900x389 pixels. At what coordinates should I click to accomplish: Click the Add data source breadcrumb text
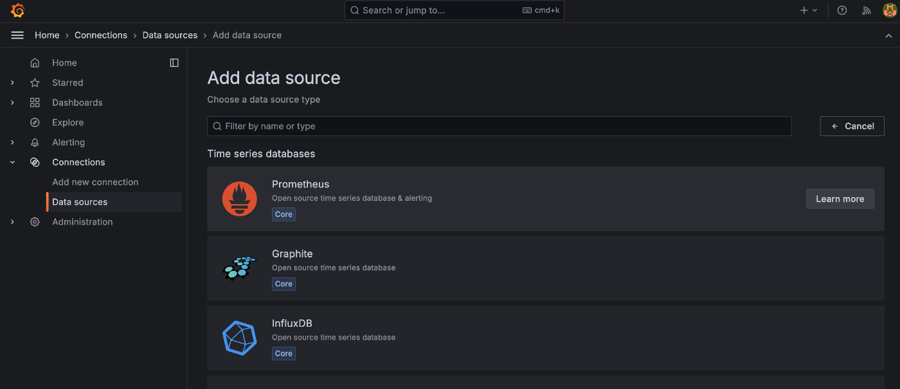(248, 35)
